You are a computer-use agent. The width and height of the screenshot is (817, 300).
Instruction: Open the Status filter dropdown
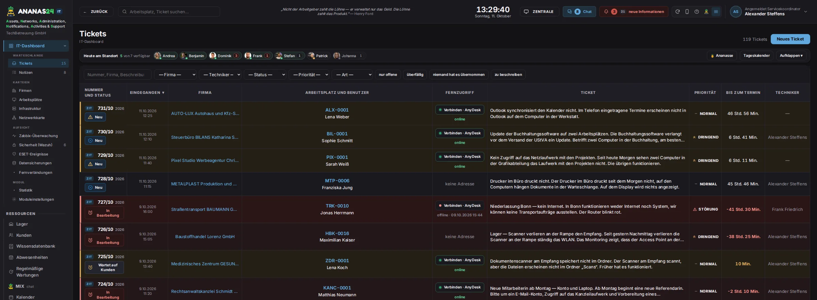265,74
